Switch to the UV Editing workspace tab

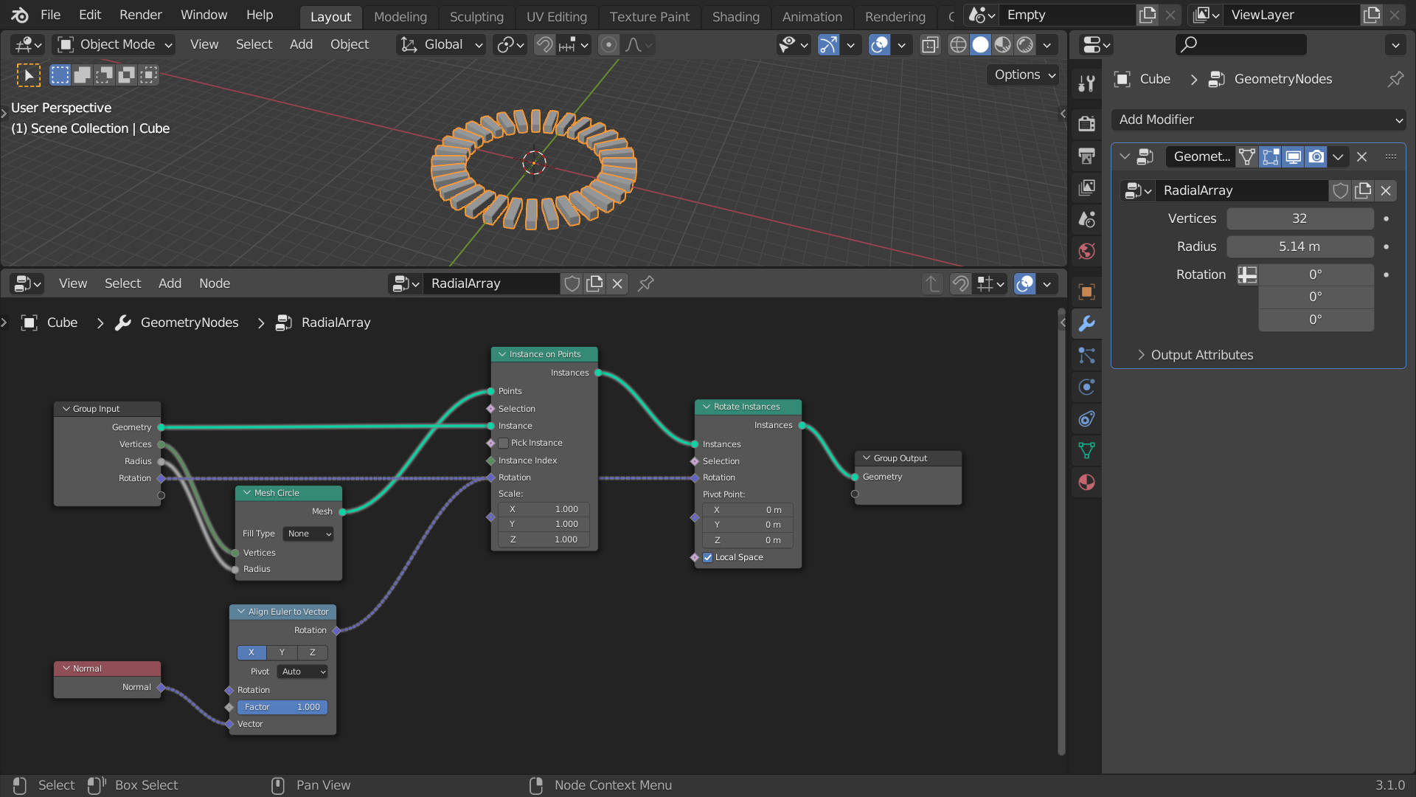(x=556, y=16)
